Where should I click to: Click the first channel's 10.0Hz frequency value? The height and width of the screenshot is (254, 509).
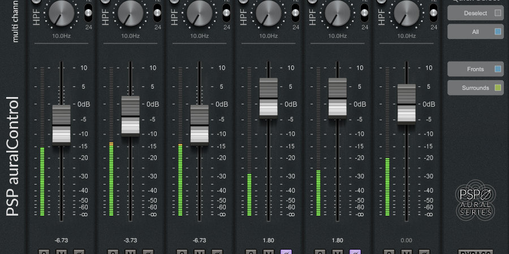(x=61, y=36)
